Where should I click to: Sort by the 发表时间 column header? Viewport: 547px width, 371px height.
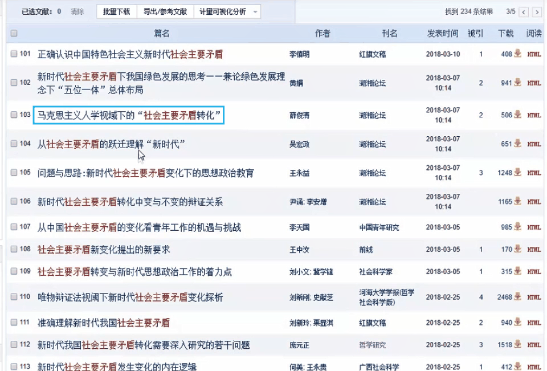tap(443, 34)
